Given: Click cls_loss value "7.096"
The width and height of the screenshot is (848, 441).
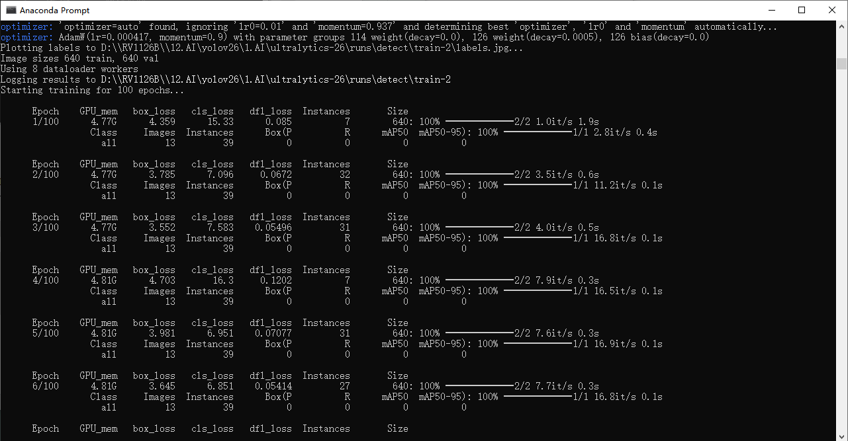Looking at the screenshot, I should [x=220, y=175].
